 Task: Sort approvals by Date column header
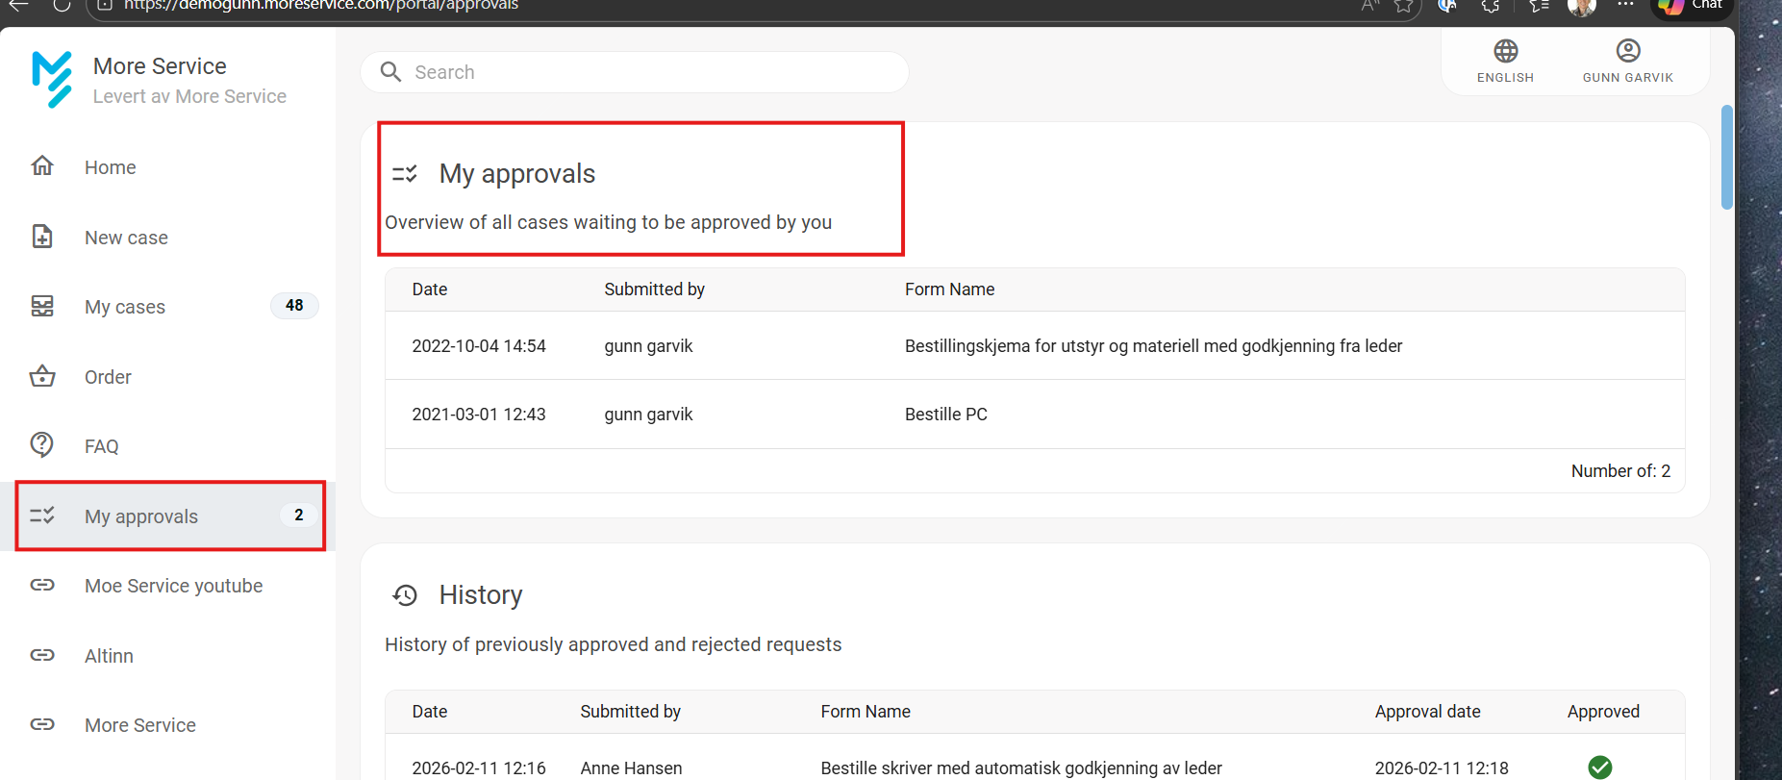pyautogui.click(x=430, y=289)
